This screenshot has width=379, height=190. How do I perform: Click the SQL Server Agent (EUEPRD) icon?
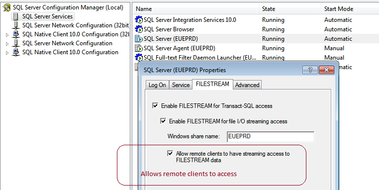point(139,48)
